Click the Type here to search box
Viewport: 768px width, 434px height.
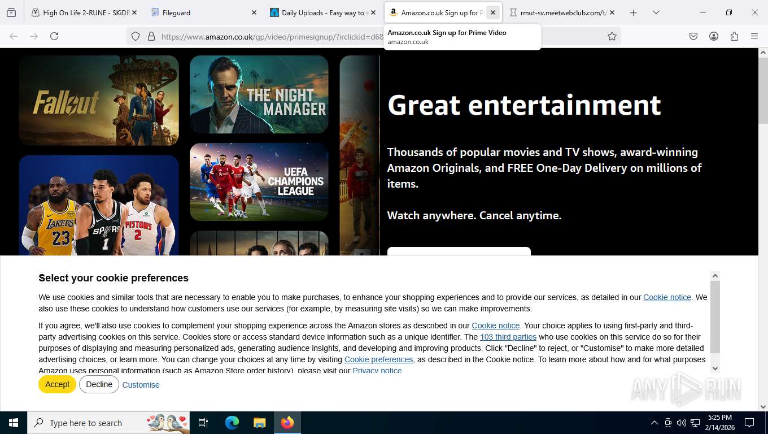point(108,423)
